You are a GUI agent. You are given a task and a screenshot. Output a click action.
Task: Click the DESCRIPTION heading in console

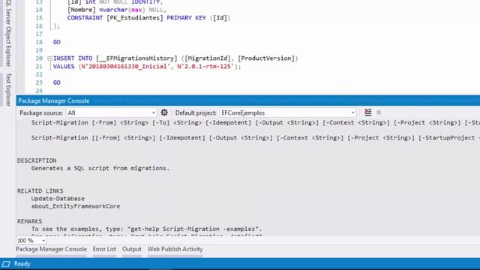[x=37, y=160]
